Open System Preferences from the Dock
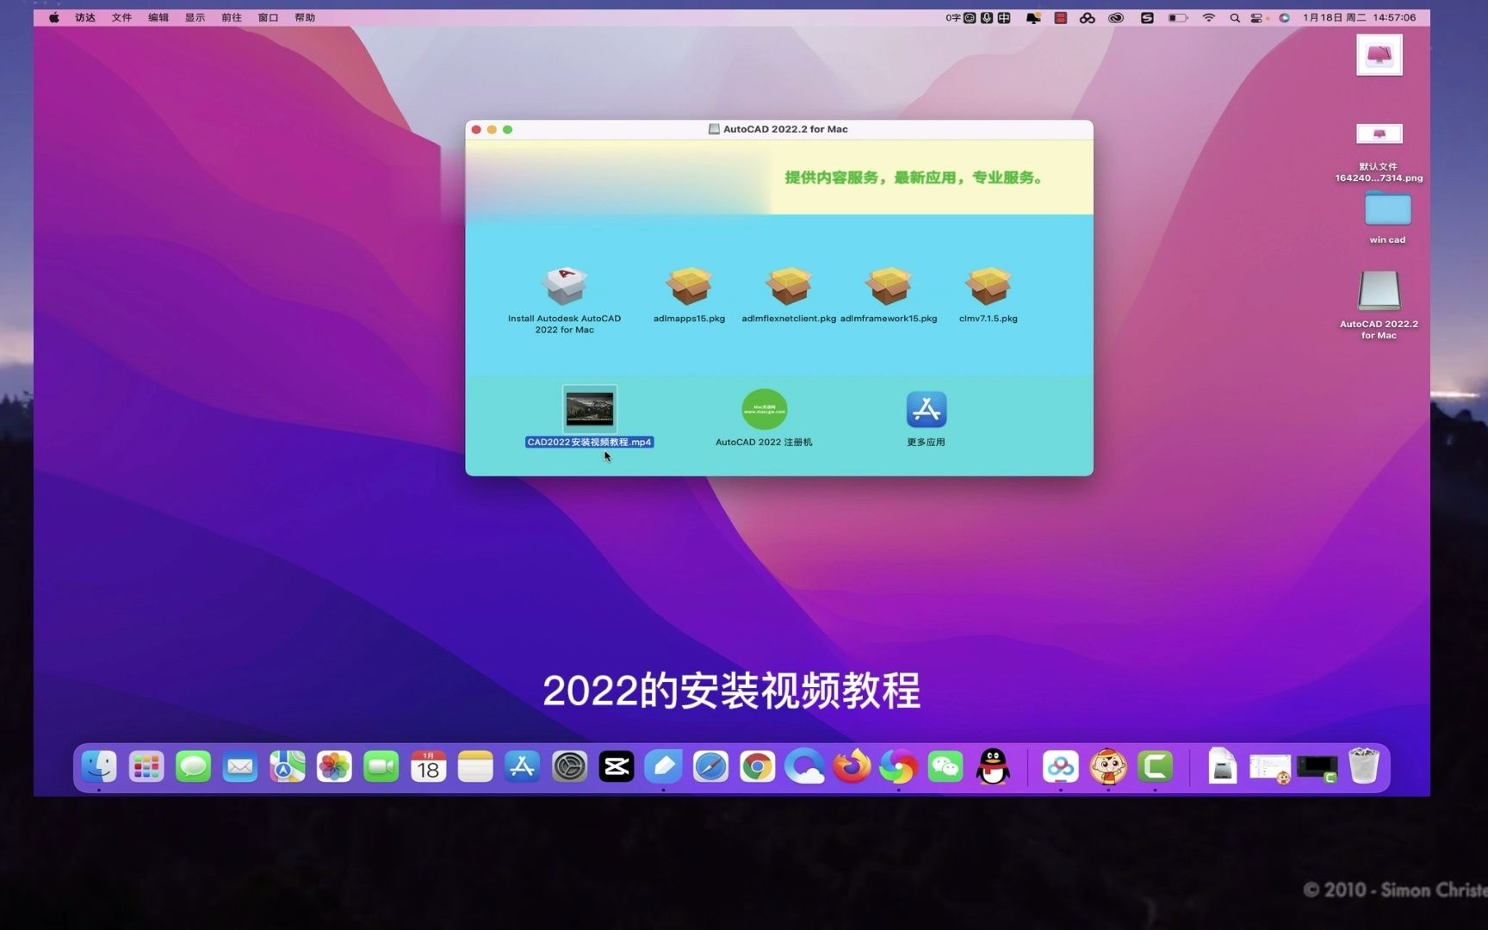1488x930 pixels. click(569, 766)
